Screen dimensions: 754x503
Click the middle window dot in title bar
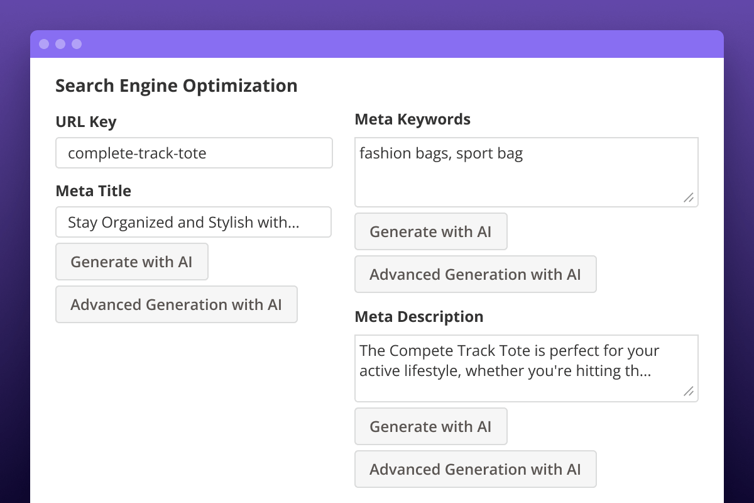(60, 44)
